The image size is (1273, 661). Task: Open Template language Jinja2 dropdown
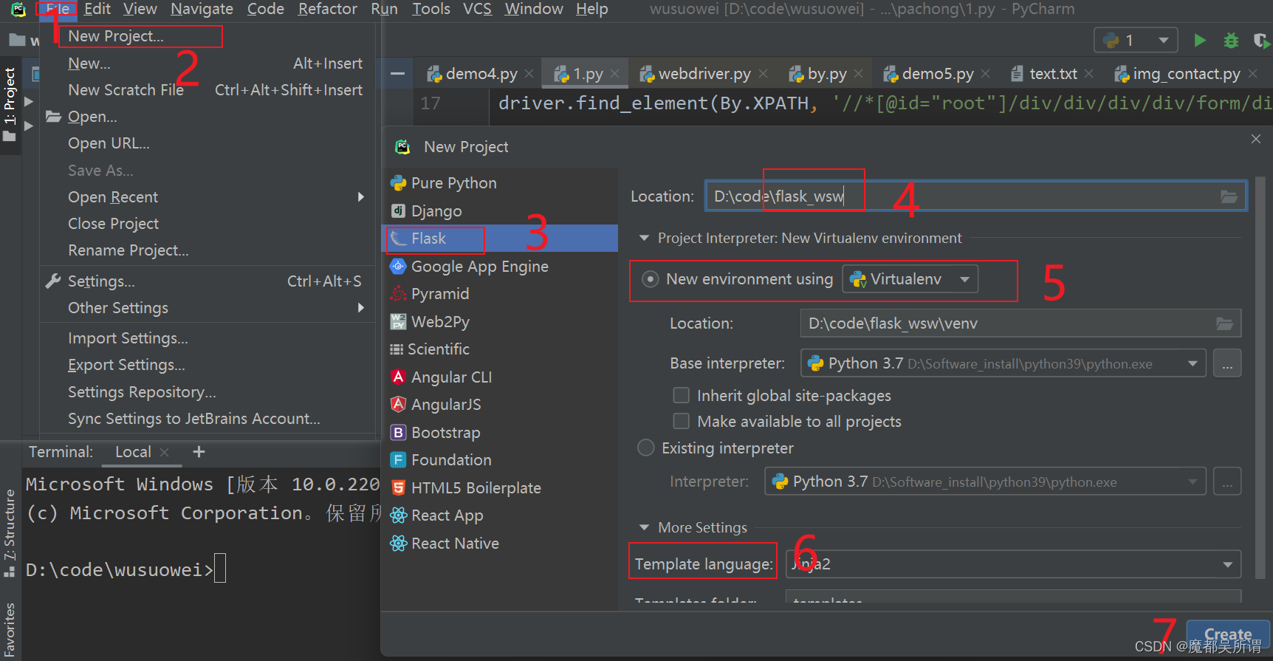pyautogui.click(x=1013, y=564)
